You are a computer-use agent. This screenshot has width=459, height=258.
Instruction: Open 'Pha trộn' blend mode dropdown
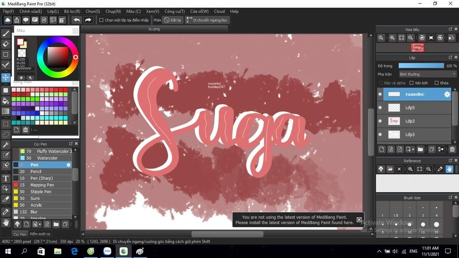pos(428,74)
